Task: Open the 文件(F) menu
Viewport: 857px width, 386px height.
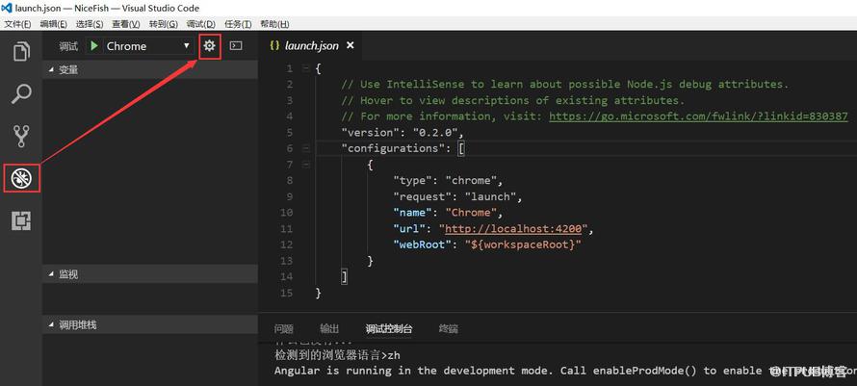Action: 17,24
